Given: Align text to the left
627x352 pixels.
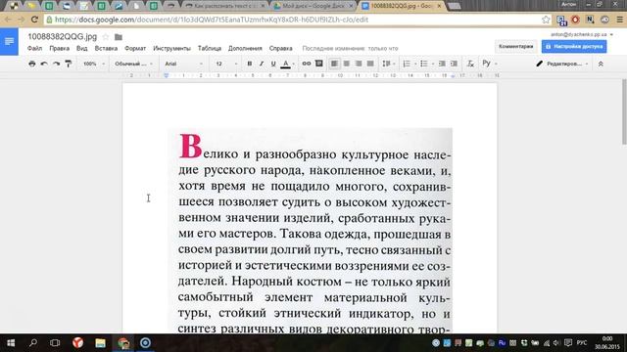Looking at the screenshot, I should (x=334, y=64).
